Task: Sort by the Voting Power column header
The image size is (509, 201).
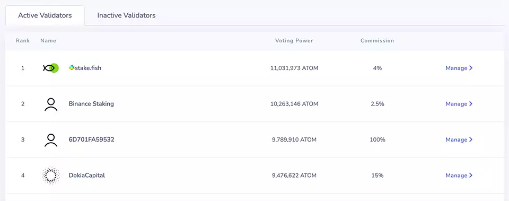Action: (294, 41)
